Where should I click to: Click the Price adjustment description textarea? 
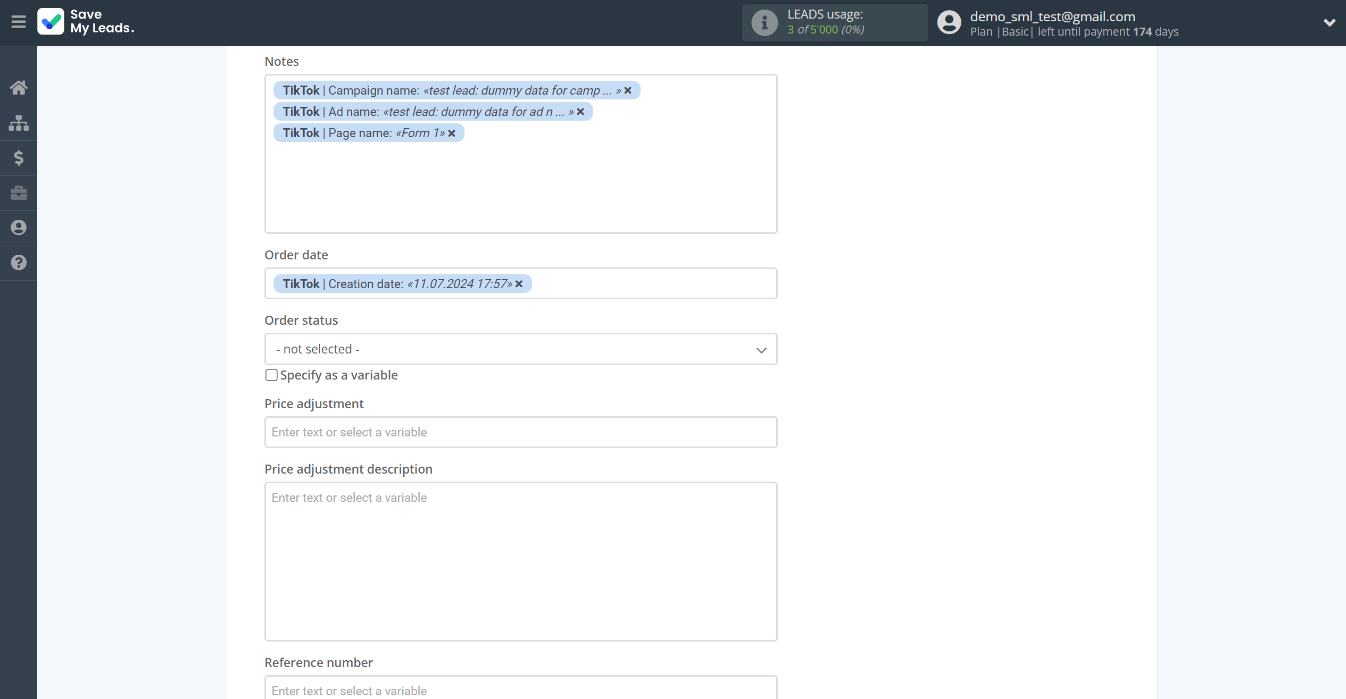(x=521, y=561)
